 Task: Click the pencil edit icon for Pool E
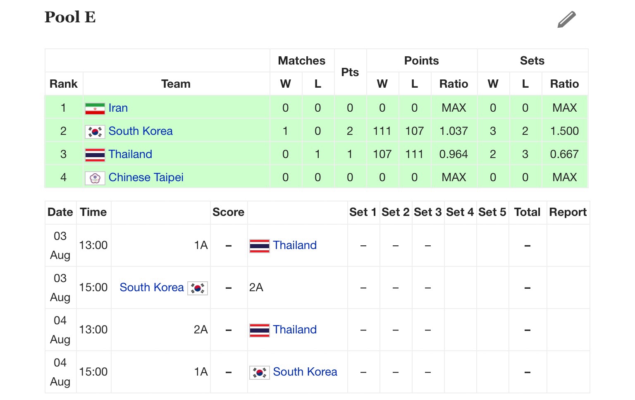[x=566, y=19]
